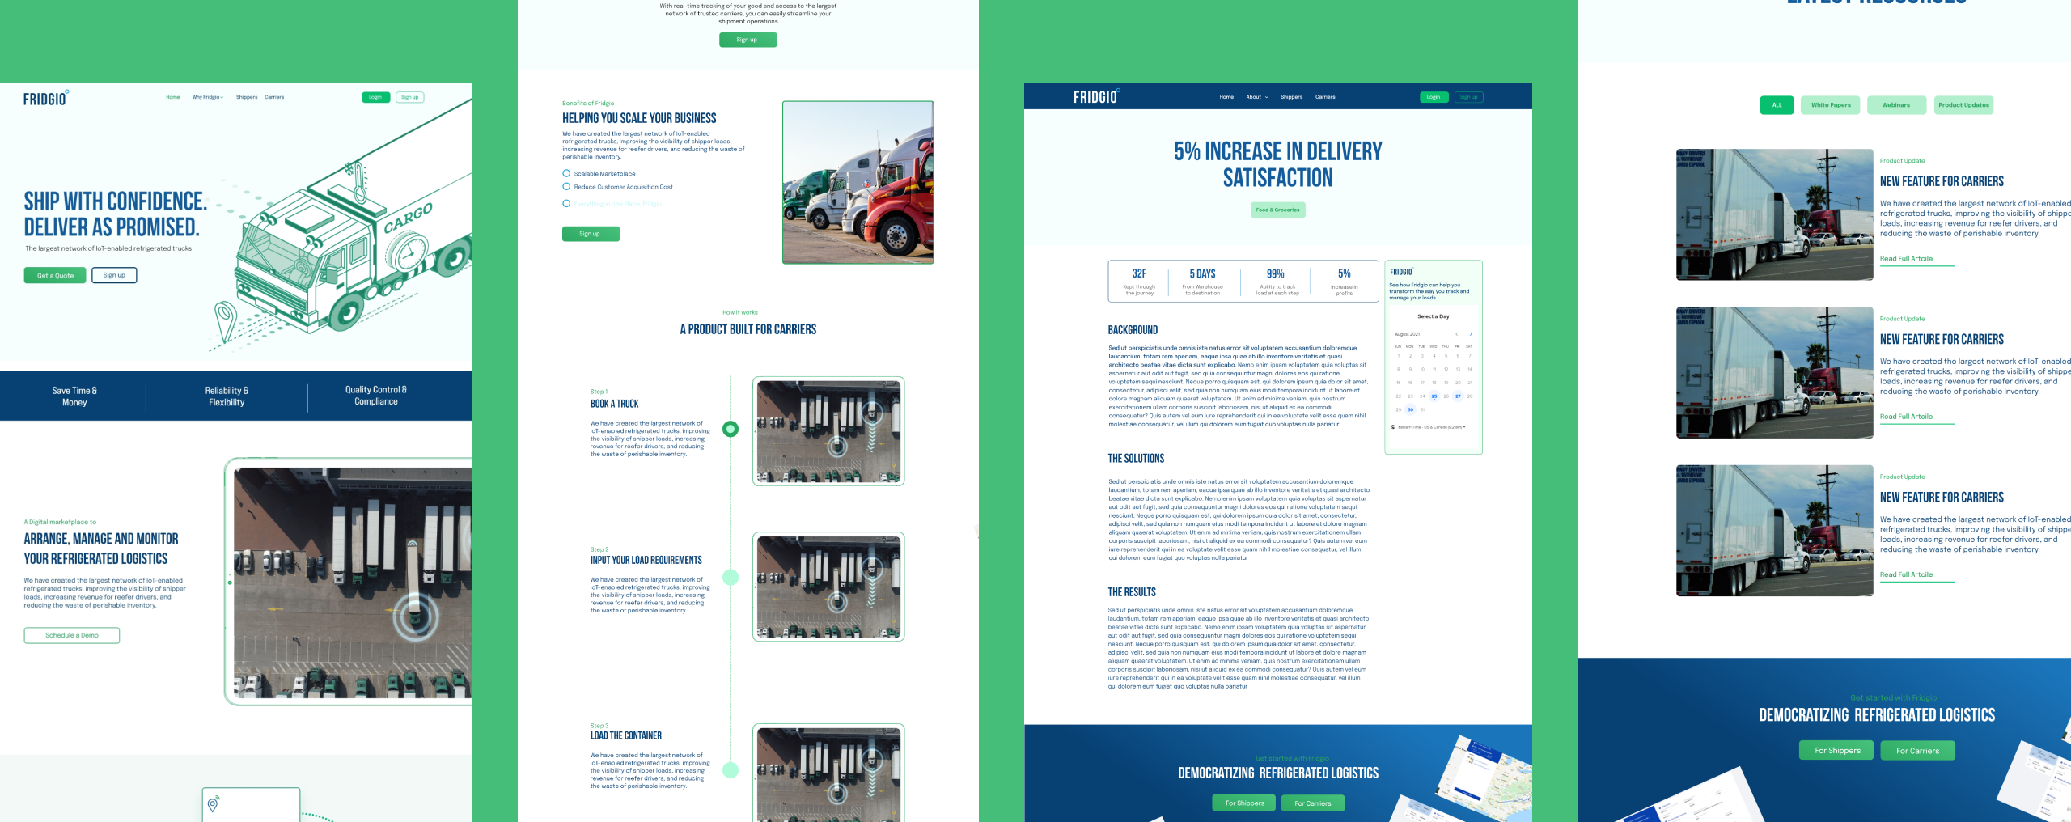This screenshot has width=2071, height=822.
Task: Click the Book a Truck step image
Action: 828,431
